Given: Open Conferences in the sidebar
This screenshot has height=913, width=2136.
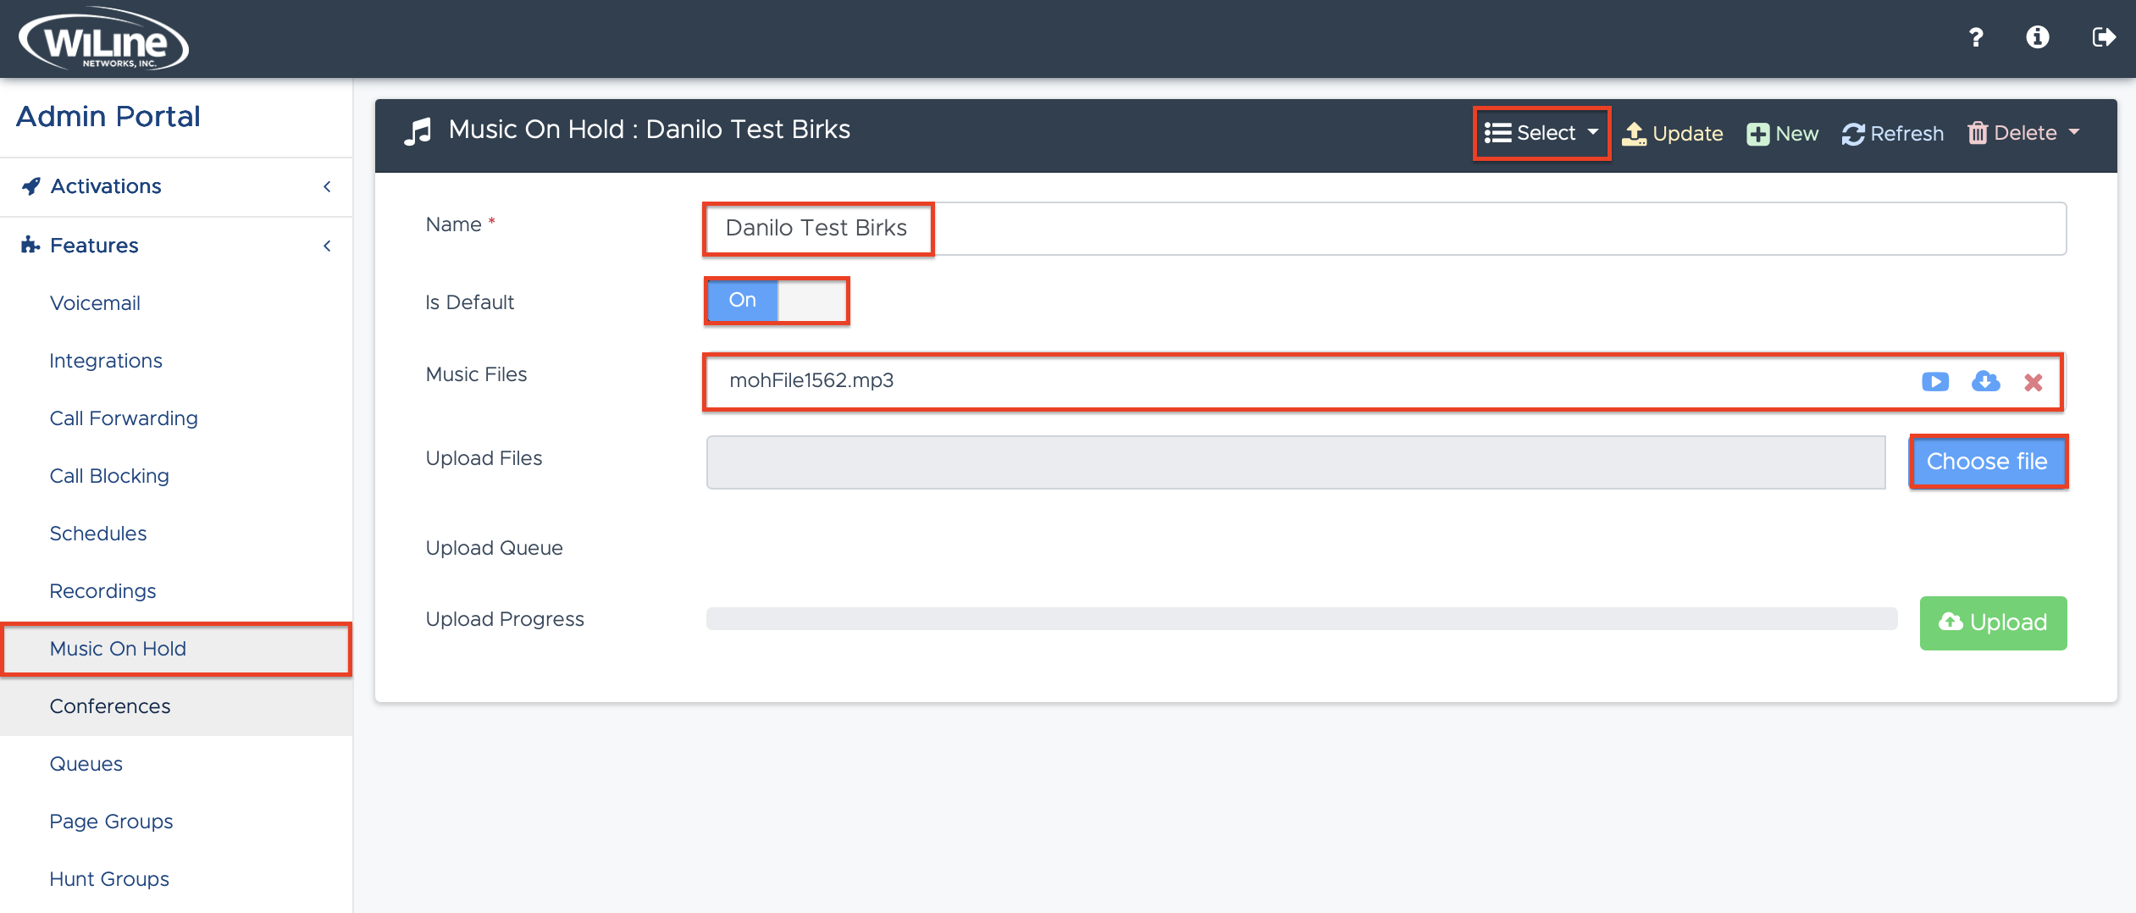Looking at the screenshot, I should [110, 706].
